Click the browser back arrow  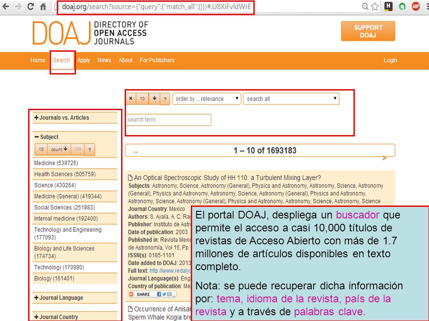point(5,6)
